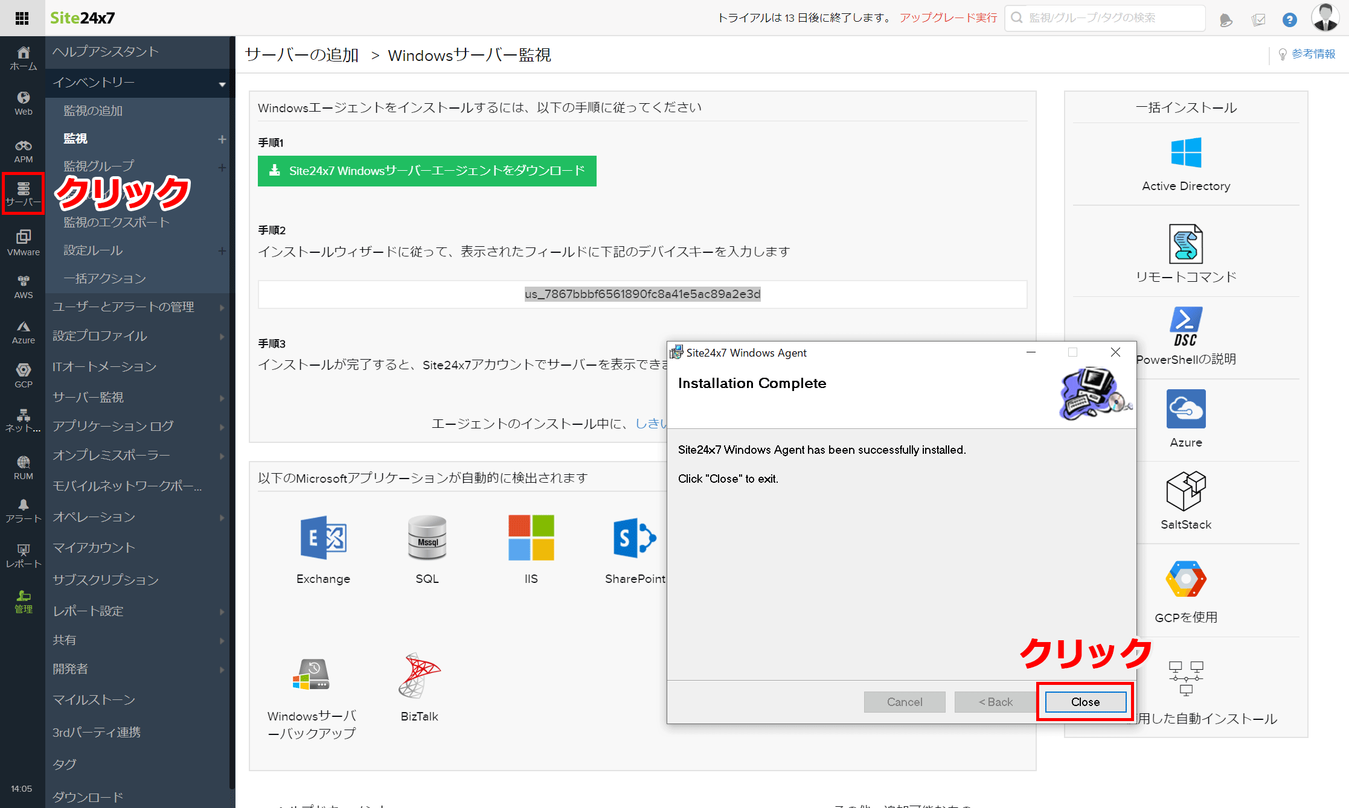Expand the 監視 plus button

222,139
